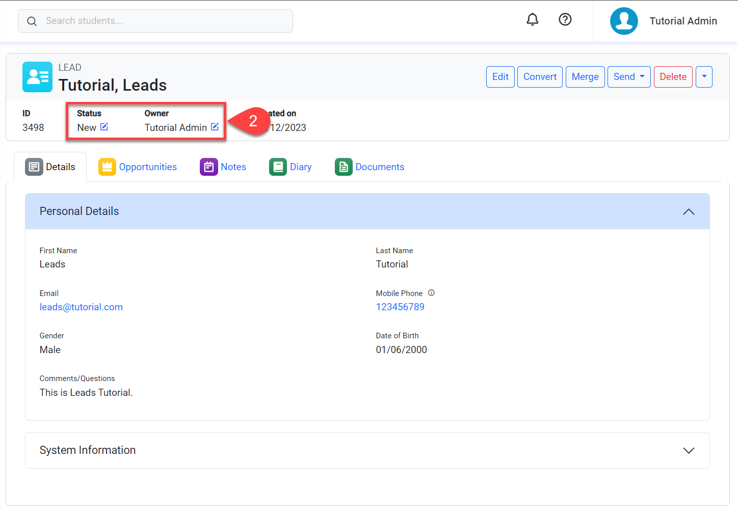Click into the Search students field

(163, 21)
